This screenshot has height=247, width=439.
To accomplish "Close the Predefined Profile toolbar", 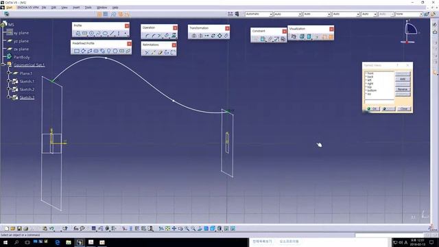I will click(x=129, y=44).
